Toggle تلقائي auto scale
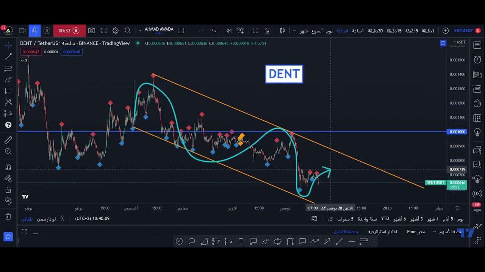The height and width of the screenshot is (272, 485). (x=27, y=219)
